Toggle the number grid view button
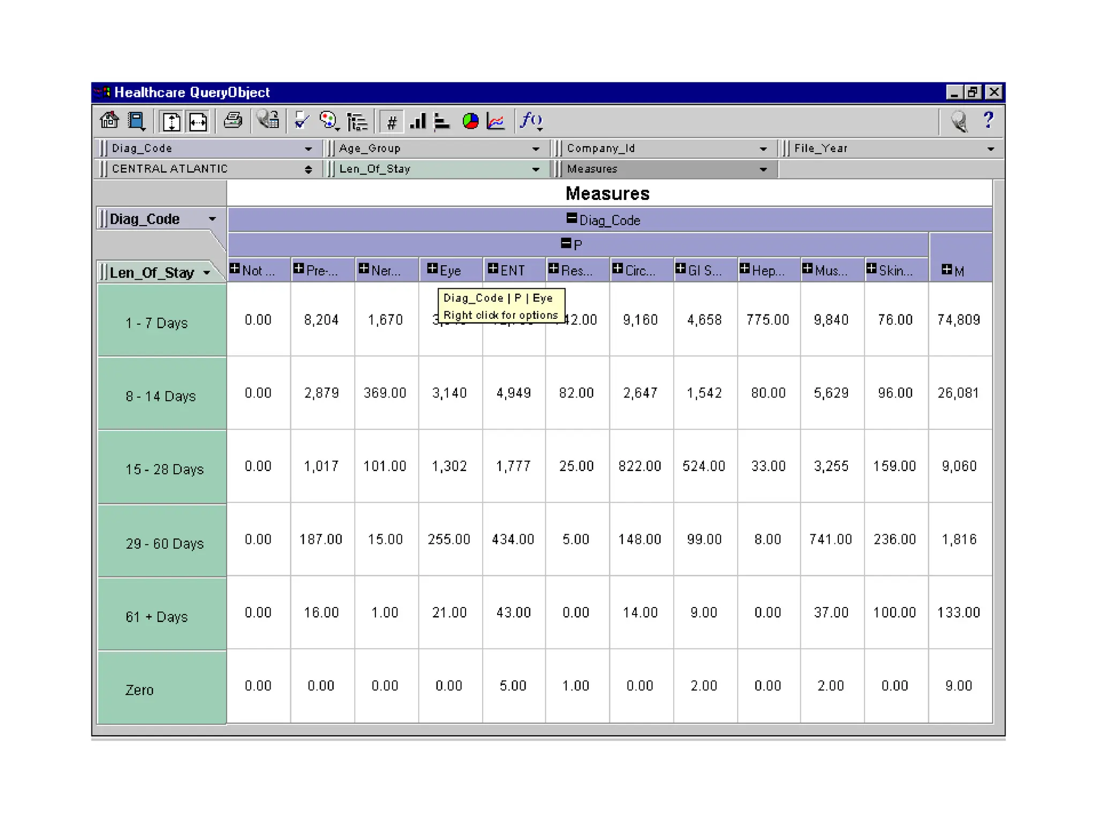 (x=392, y=122)
